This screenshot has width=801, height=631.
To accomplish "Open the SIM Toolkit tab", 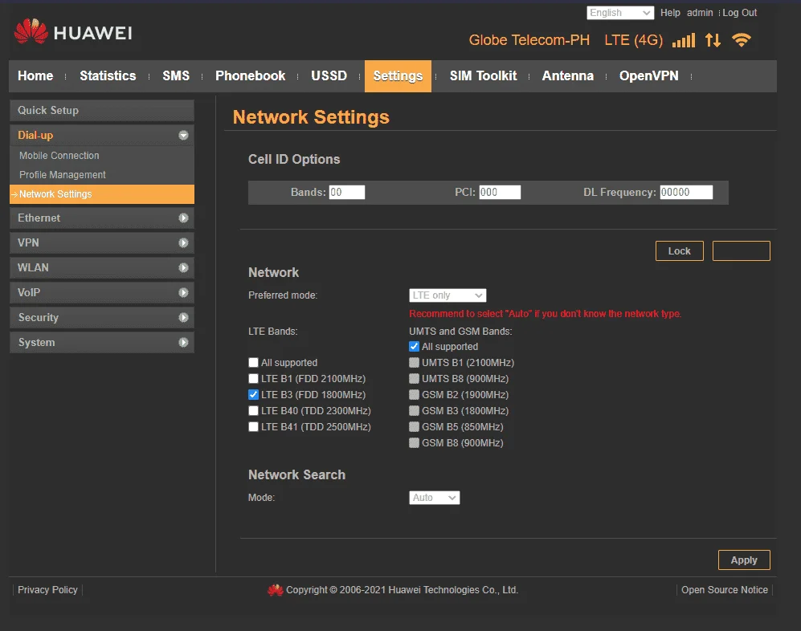I will tap(484, 76).
